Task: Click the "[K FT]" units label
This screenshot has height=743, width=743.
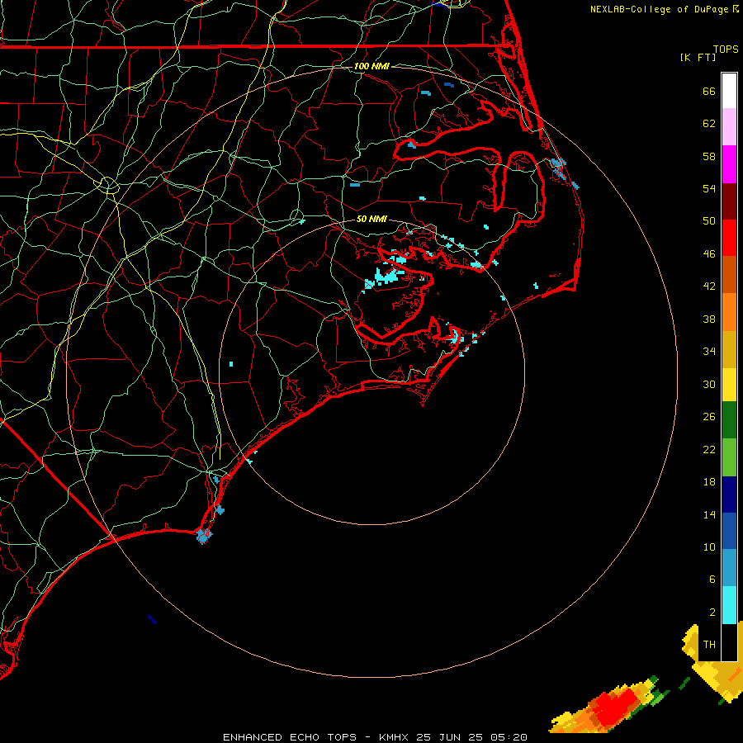Action: [698, 57]
